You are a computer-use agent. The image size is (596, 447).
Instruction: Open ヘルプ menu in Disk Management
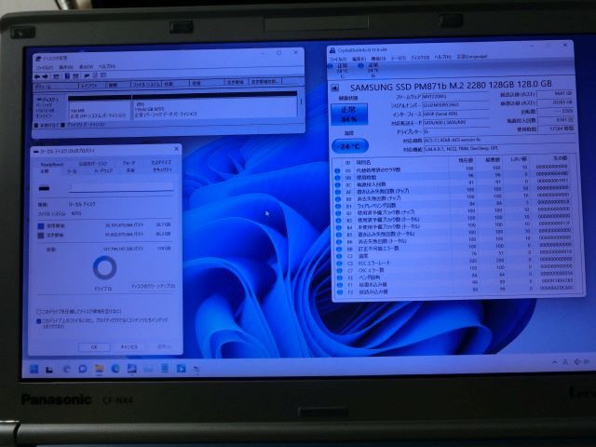[107, 66]
